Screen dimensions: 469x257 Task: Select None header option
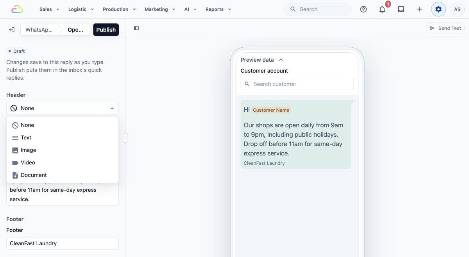(63, 125)
